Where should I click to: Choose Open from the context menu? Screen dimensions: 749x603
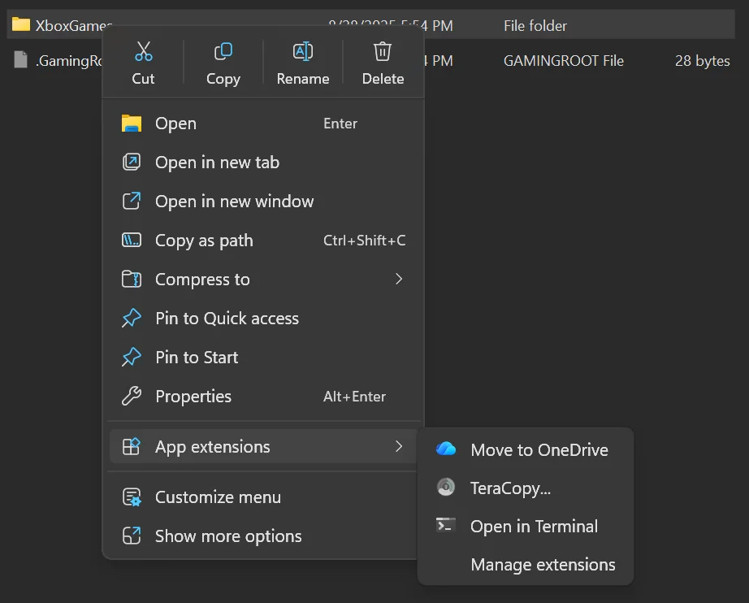(x=263, y=124)
